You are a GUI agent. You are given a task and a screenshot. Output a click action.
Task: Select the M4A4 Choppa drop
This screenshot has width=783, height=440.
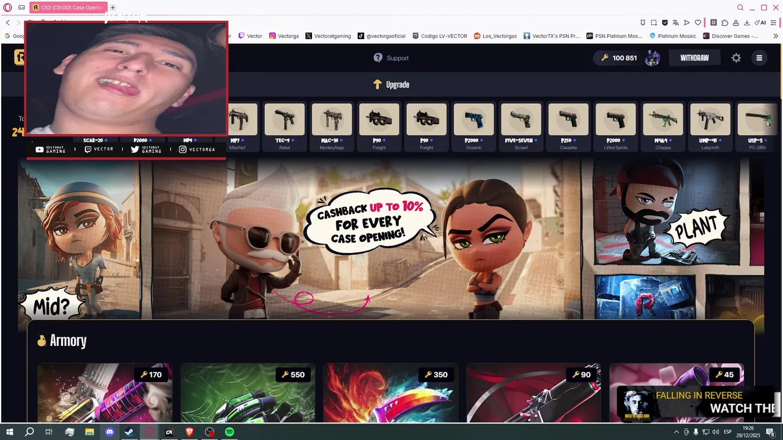coord(663,126)
